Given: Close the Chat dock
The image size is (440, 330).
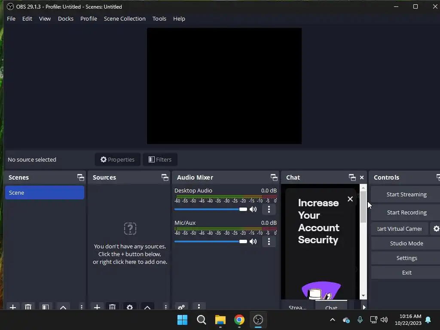Looking at the screenshot, I should [x=362, y=177].
